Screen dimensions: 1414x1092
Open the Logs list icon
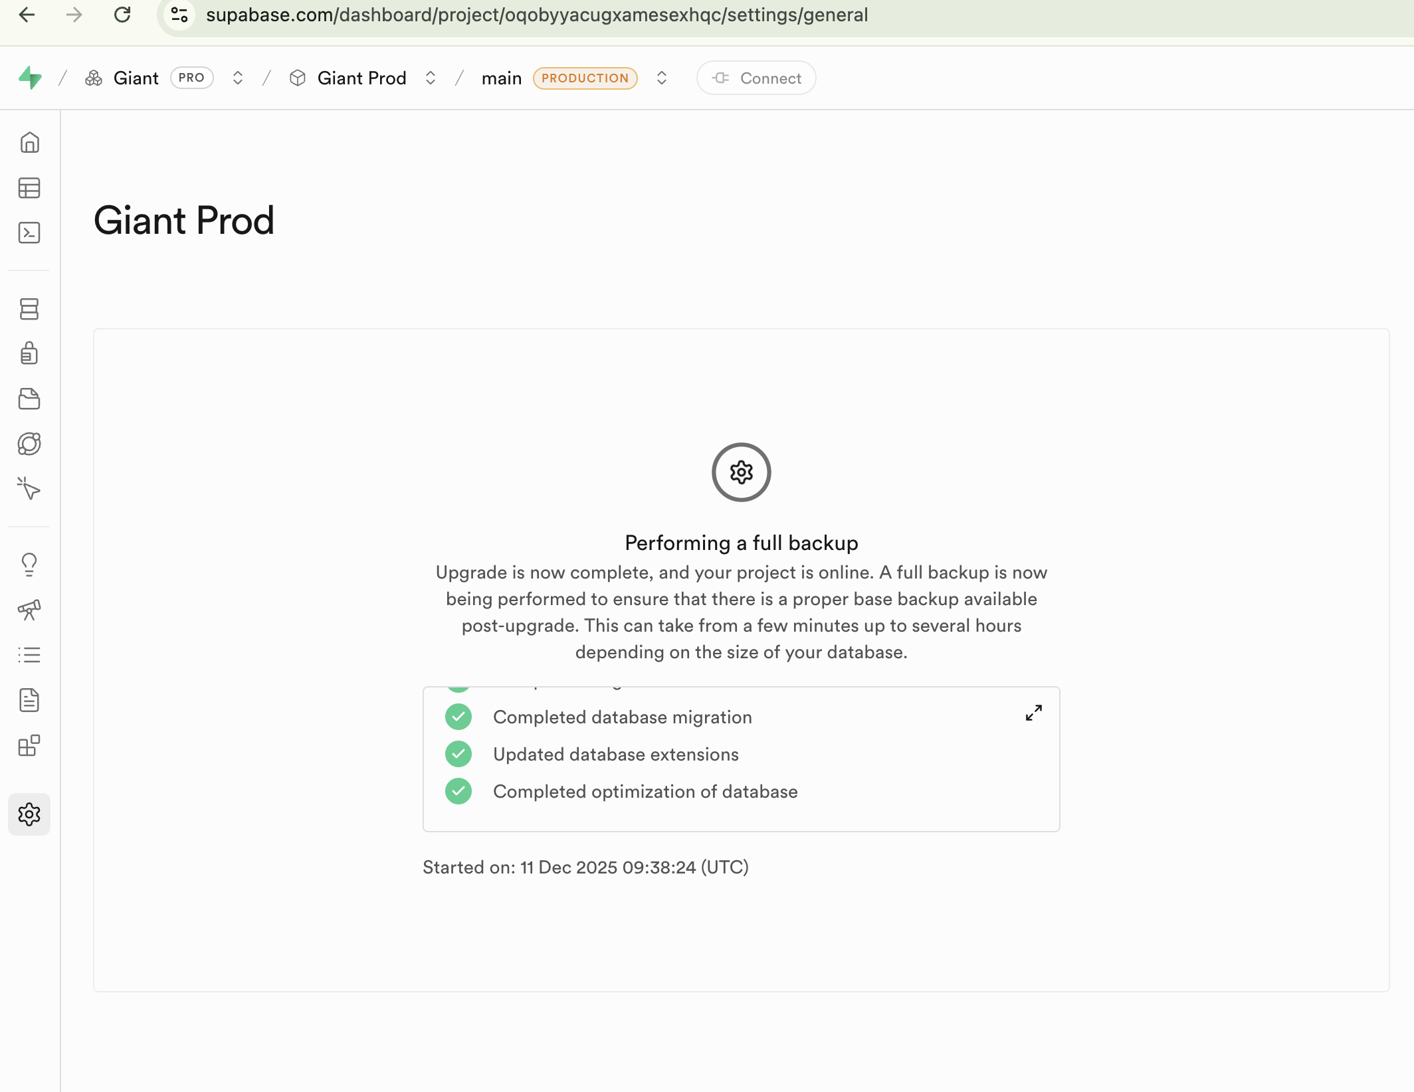tap(29, 655)
